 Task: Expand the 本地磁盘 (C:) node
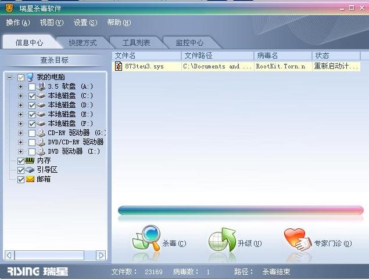point(21,96)
